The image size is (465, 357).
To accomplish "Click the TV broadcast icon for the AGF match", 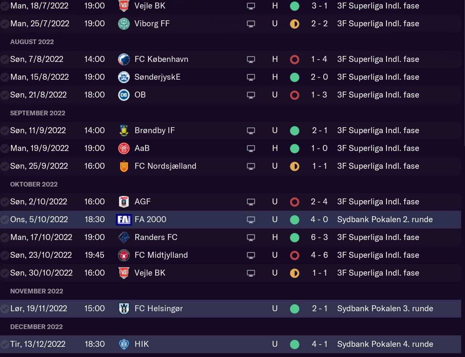I will click(x=251, y=202).
